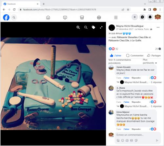Tag the photo using tag icon

93,27
